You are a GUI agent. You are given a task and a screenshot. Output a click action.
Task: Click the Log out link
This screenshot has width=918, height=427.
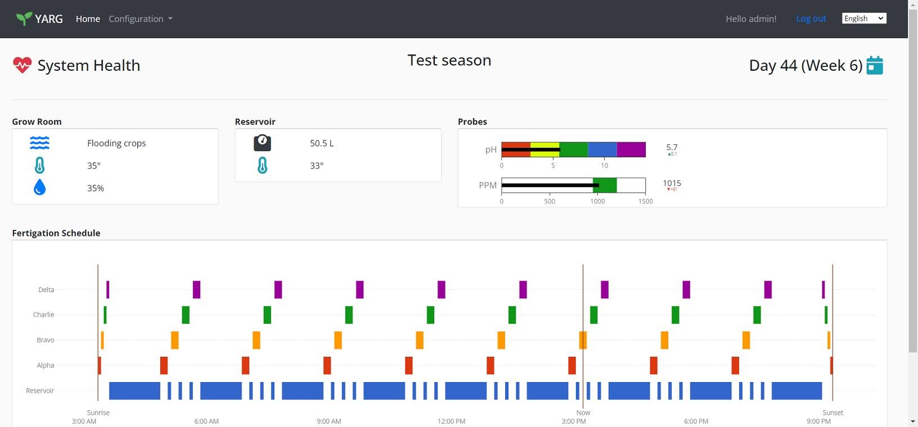(811, 19)
